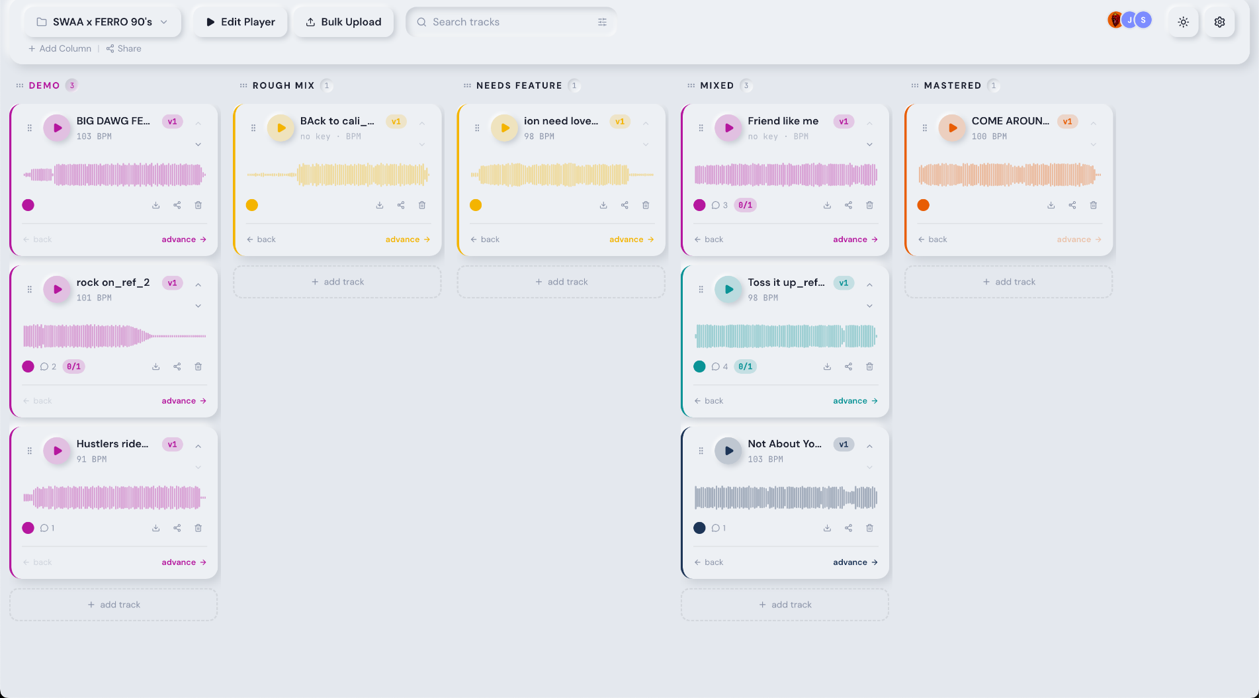Click up chevron on Not About Yo... card

tap(869, 446)
